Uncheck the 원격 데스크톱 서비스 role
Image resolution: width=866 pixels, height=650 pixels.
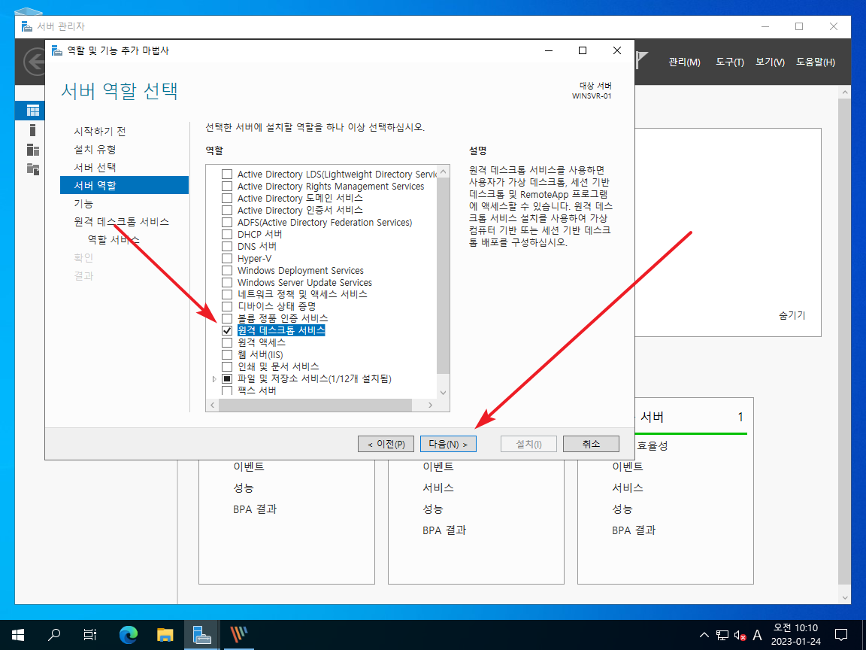227,330
